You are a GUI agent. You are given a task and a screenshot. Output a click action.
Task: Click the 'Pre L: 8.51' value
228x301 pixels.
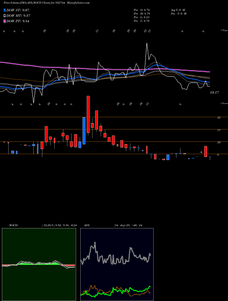tap(142, 17)
